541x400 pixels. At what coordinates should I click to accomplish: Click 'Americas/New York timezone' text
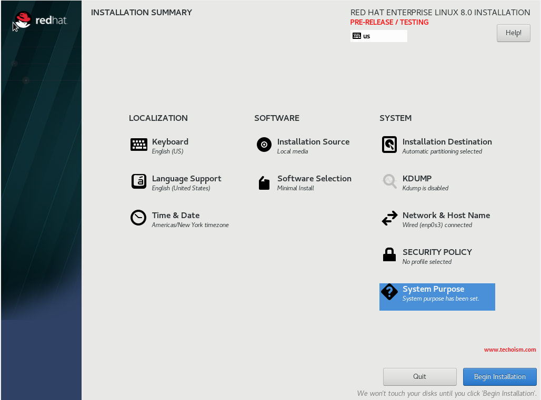tap(190, 225)
